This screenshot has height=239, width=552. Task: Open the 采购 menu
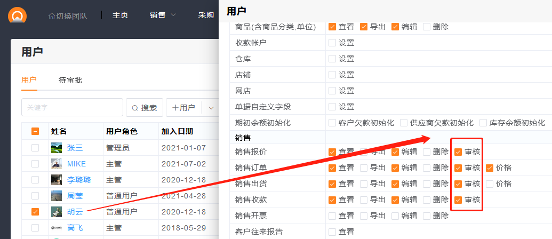(x=205, y=15)
